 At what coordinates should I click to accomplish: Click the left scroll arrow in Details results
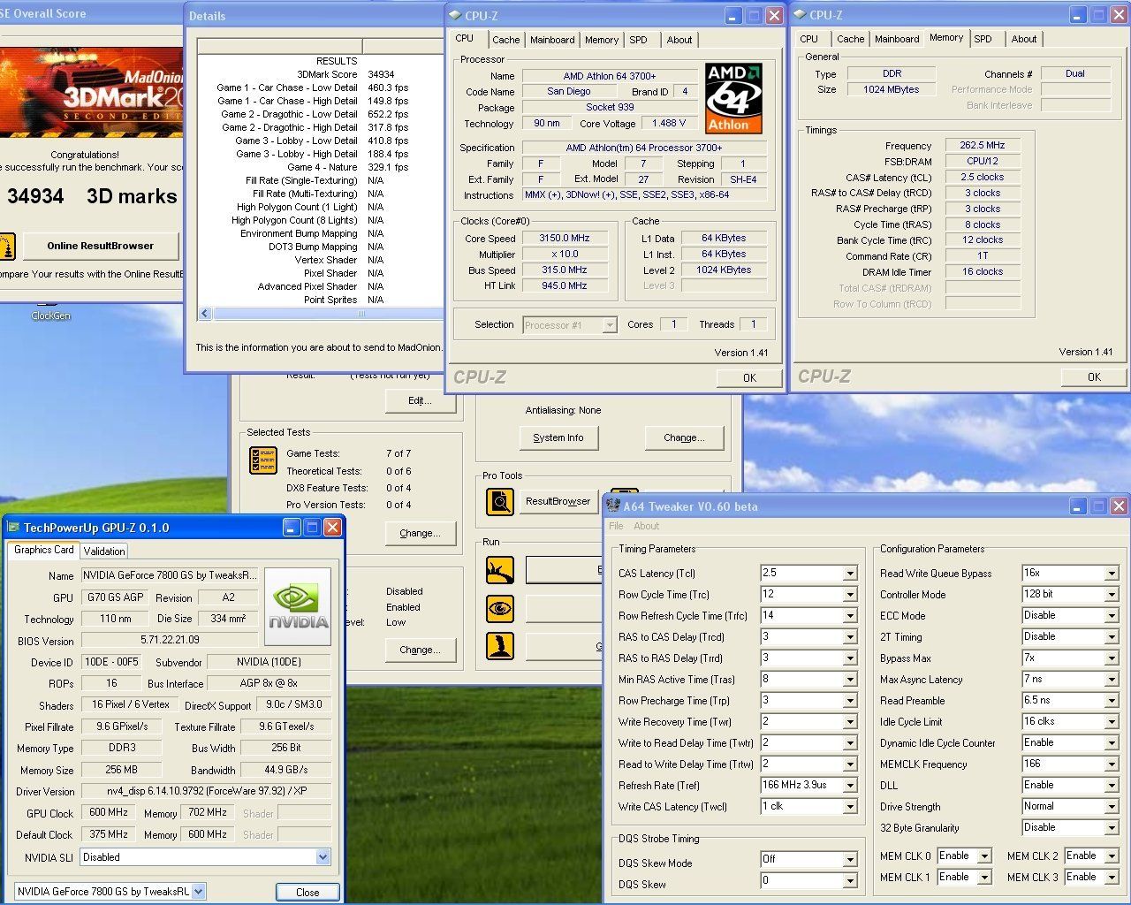[x=205, y=314]
